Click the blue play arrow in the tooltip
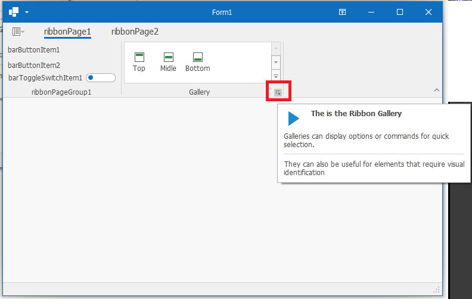The height and width of the screenshot is (299, 472). tap(293, 118)
